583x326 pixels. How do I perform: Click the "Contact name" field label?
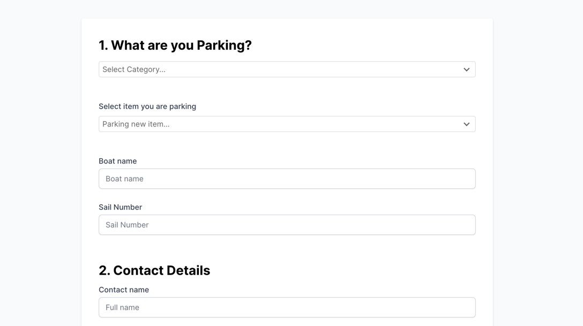tap(124, 290)
